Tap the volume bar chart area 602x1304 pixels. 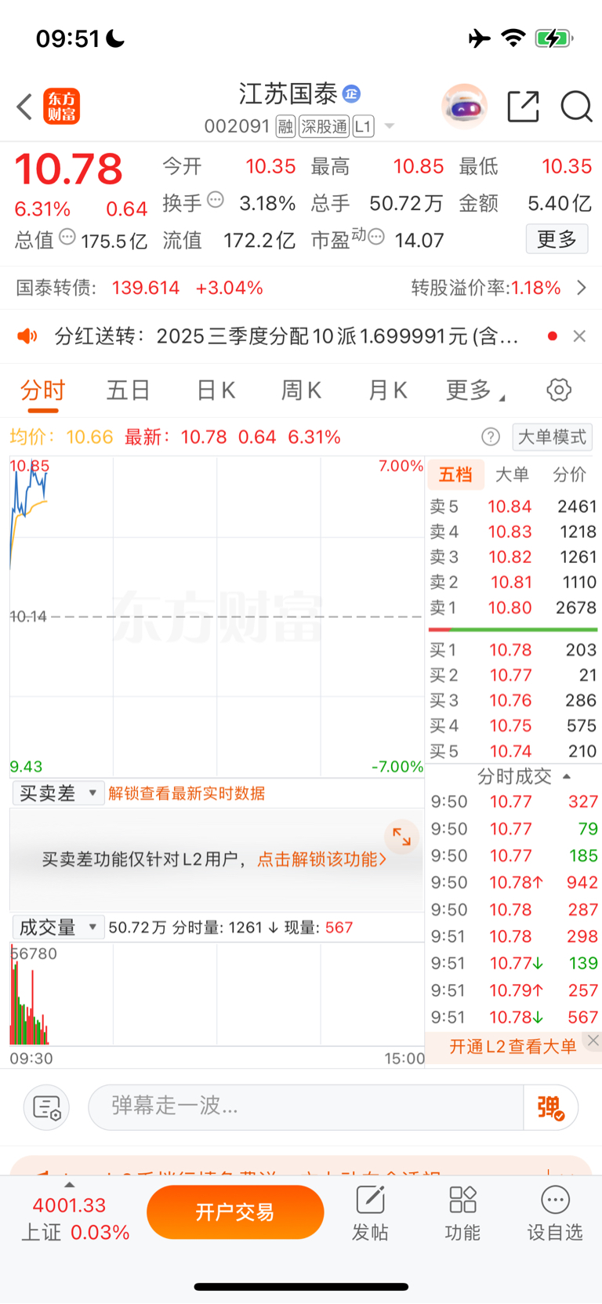pyautogui.click(x=217, y=994)
